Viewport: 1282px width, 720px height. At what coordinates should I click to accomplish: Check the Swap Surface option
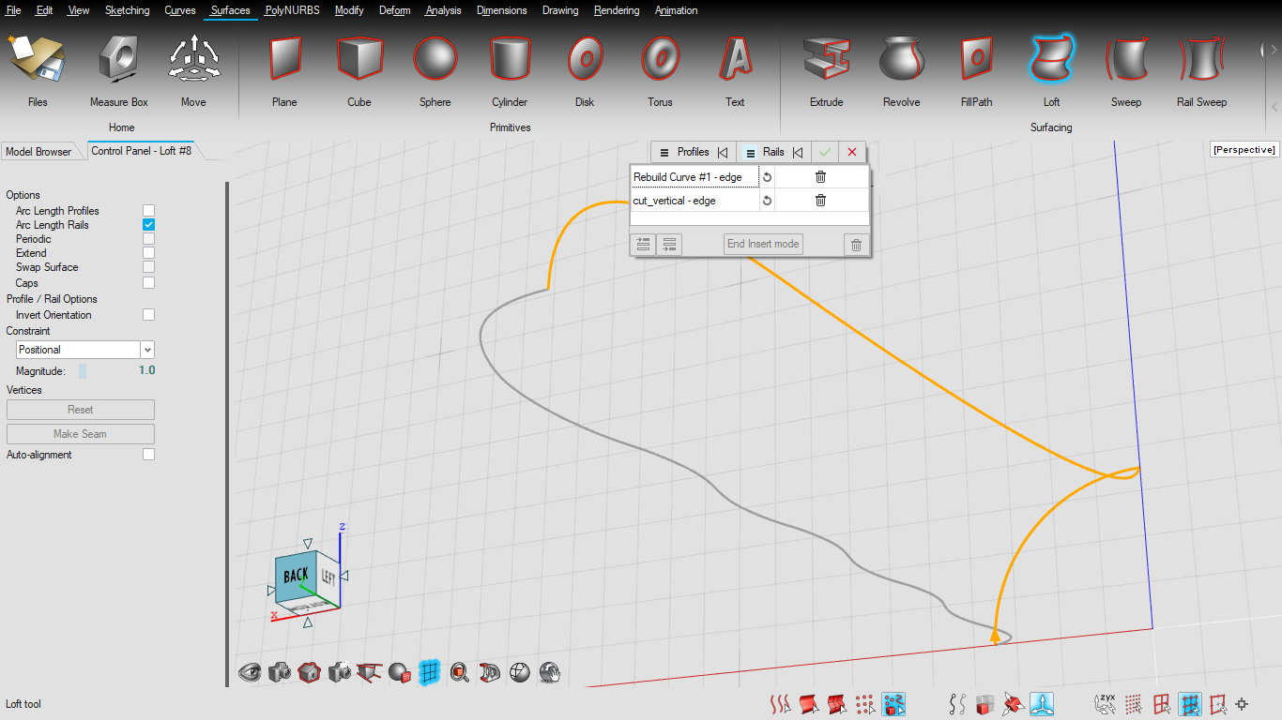click(x=148, y=267)
